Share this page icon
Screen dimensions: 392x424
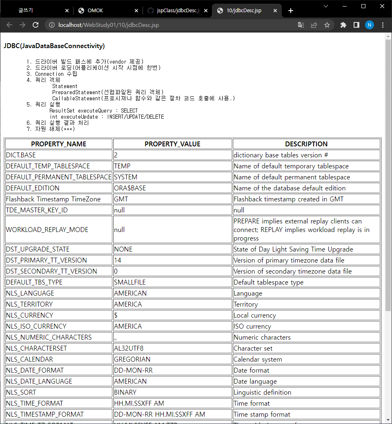314,25
